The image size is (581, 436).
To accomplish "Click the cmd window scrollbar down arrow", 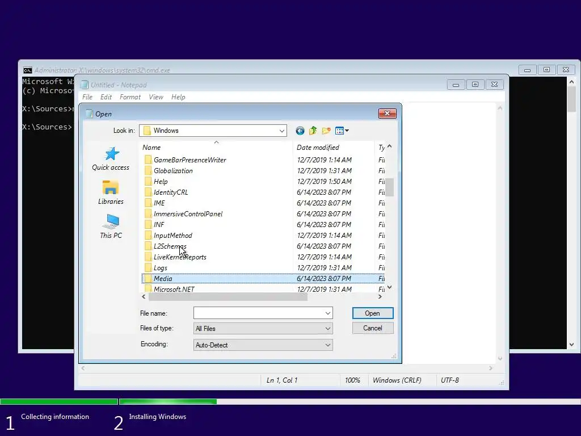I will coord(571,345).
